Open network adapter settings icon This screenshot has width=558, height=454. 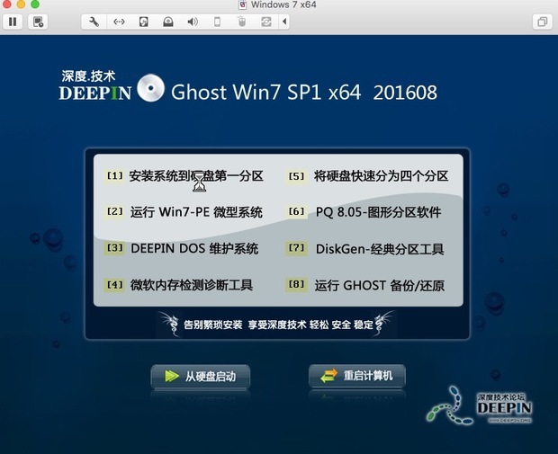click(119, 22)
